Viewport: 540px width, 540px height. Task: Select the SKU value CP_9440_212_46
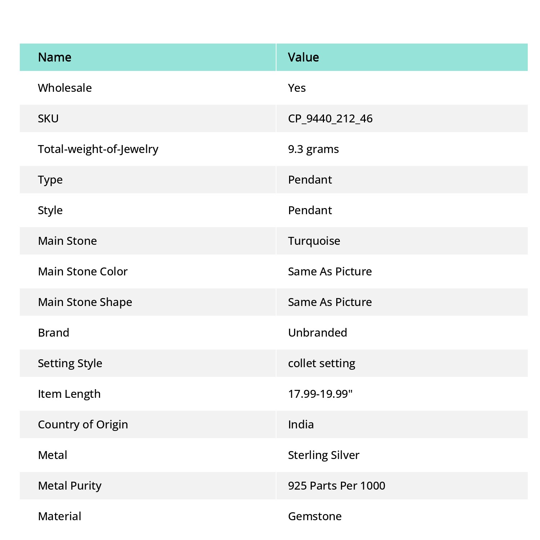[x=330, y=118]
